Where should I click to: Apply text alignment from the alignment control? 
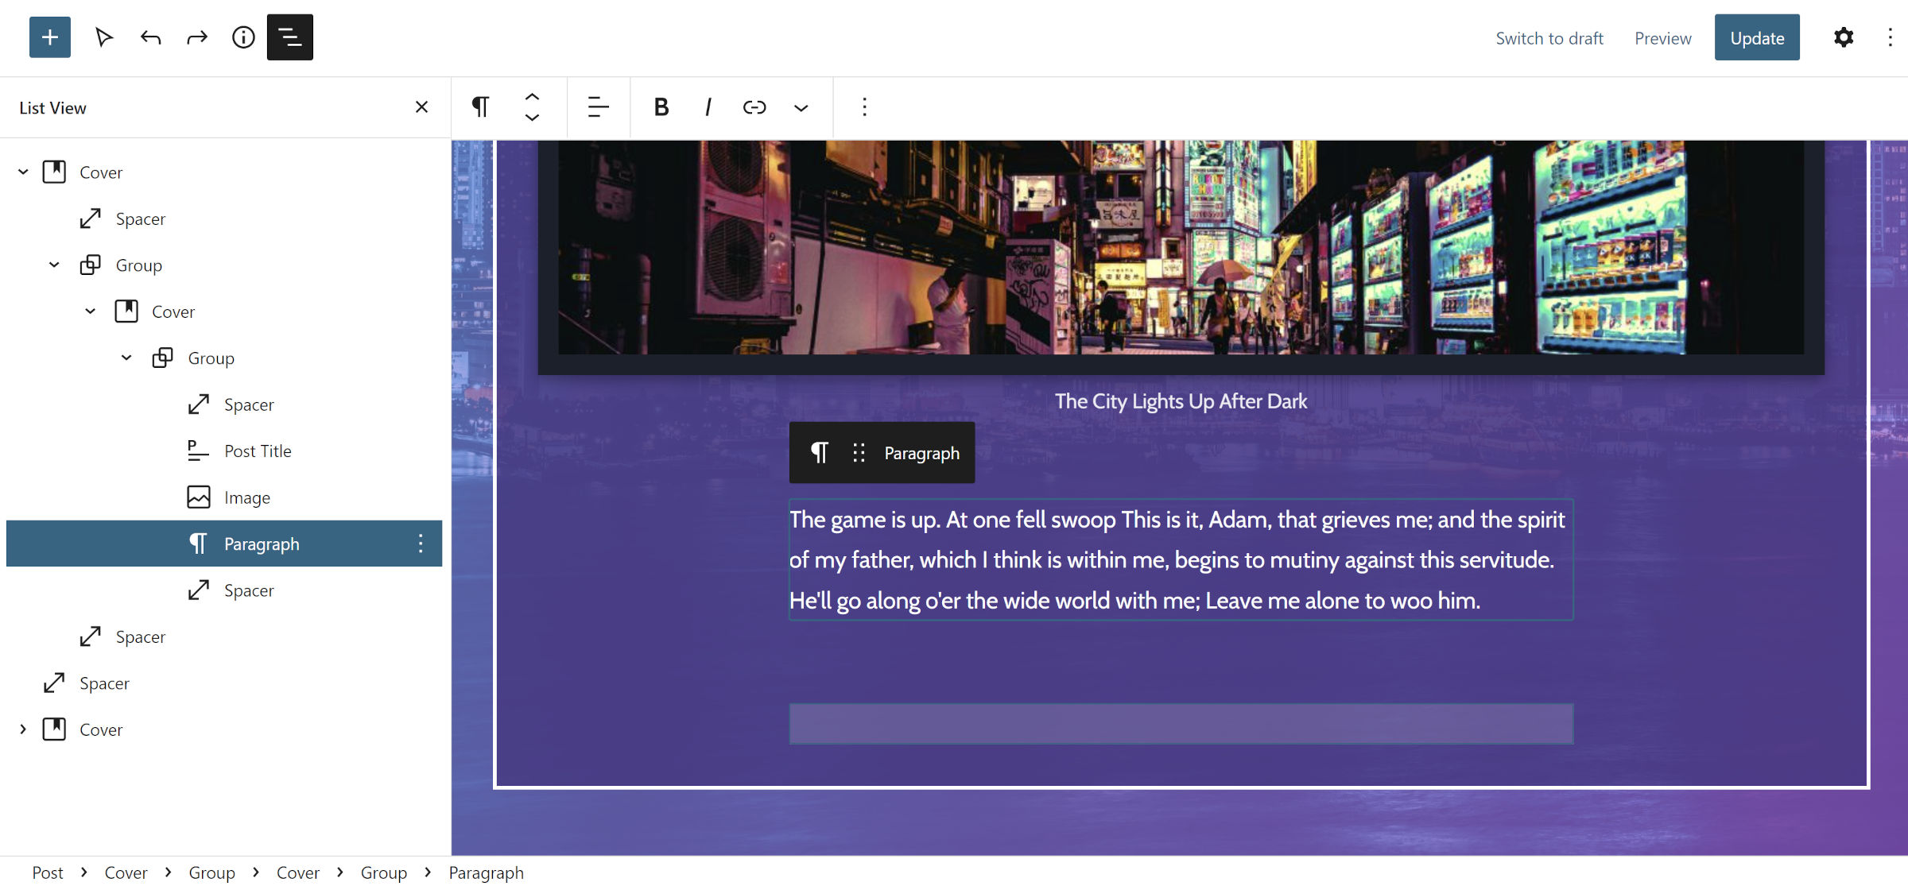597,106
